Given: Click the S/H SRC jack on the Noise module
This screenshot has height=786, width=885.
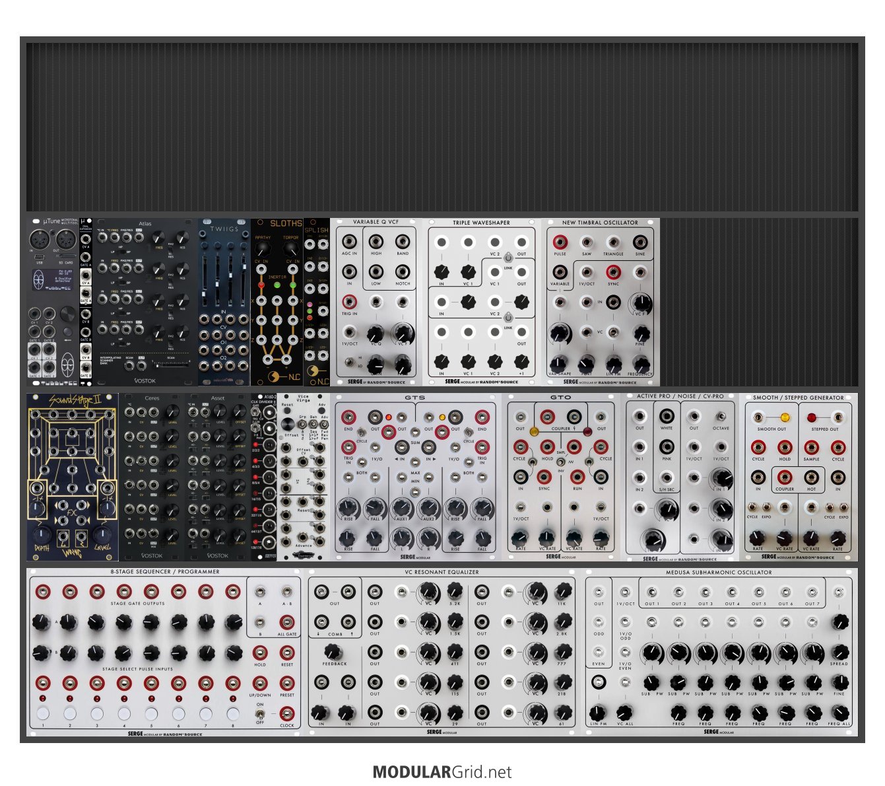Looking at the screenshot, I should (667, 478).
